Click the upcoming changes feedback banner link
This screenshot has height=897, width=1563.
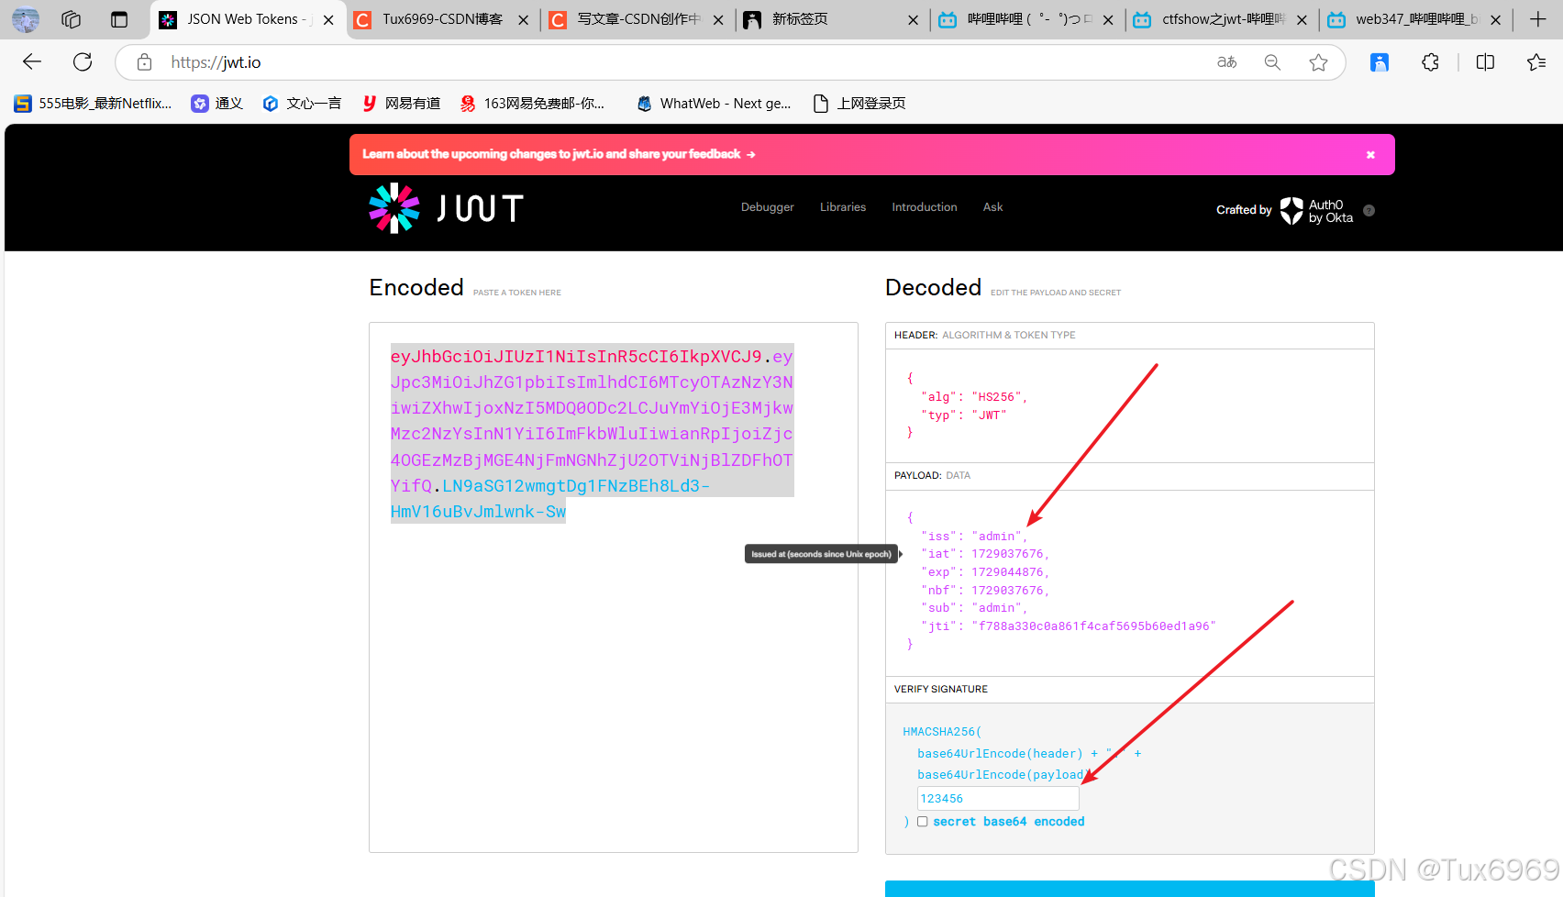tap(558, 154)
